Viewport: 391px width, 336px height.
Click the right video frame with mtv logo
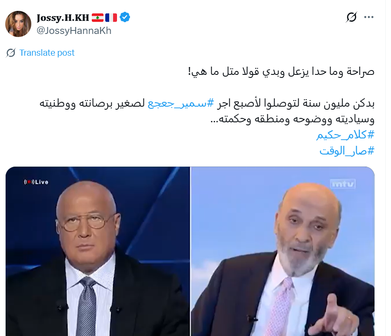coord(283,251)
